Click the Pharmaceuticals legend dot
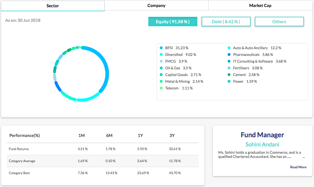This screenshot has height=187, width=314. [228, 55]
